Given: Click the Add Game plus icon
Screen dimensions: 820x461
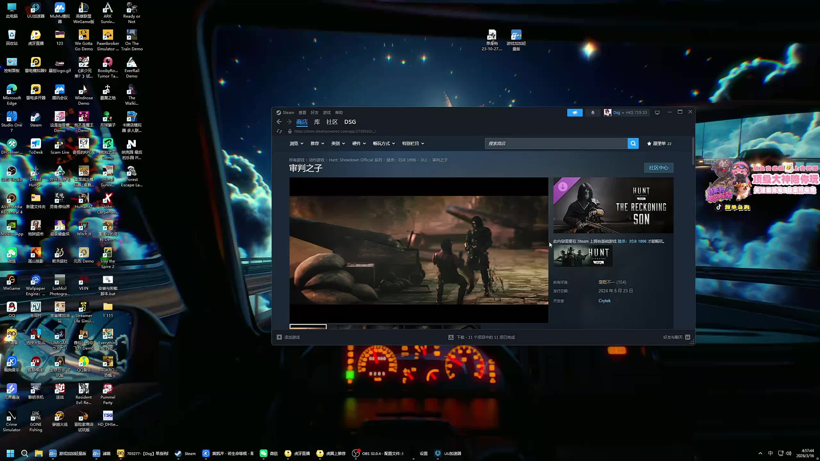Looking at the screenshot, I should click(279, 337).
